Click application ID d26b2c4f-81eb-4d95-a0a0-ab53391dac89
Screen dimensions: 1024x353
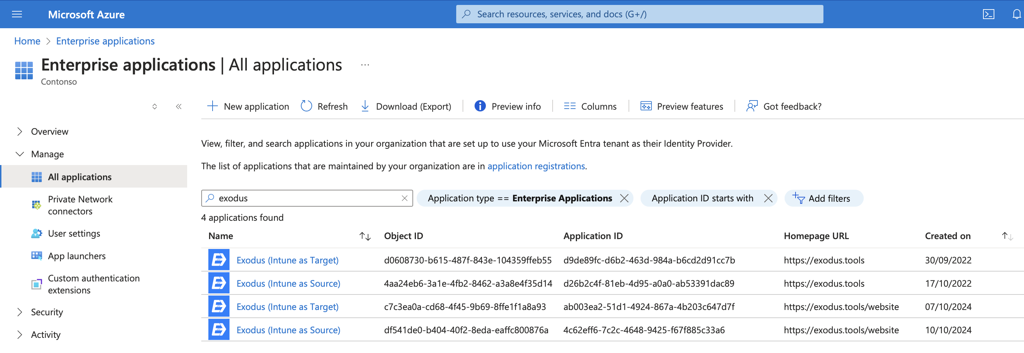point(648,283)
